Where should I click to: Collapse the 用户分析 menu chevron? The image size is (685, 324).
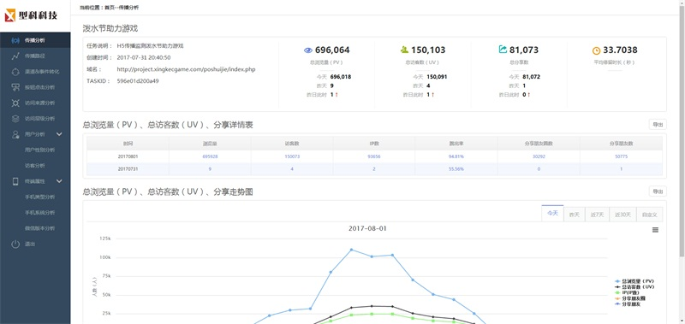pos(59,134)
